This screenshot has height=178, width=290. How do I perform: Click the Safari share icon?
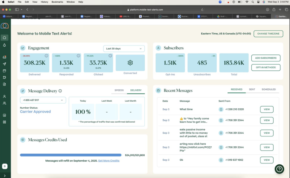[274, 10]
